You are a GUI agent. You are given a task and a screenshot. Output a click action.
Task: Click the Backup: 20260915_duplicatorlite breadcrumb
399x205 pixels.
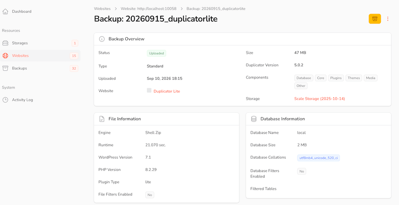[216, 9]
